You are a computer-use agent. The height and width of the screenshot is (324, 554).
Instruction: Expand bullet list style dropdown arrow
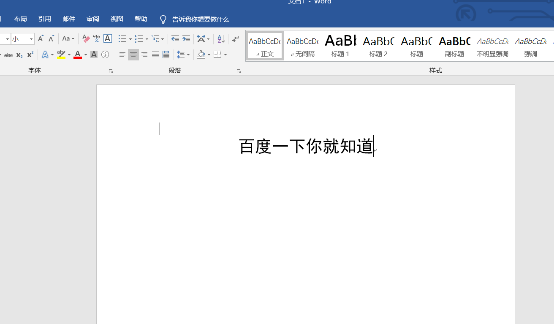(x=130, y=39)
